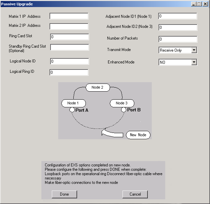Screen dimensions: 210x204
Task: Expand the Enhanced Mode dropdown
Action: [194, 62]
